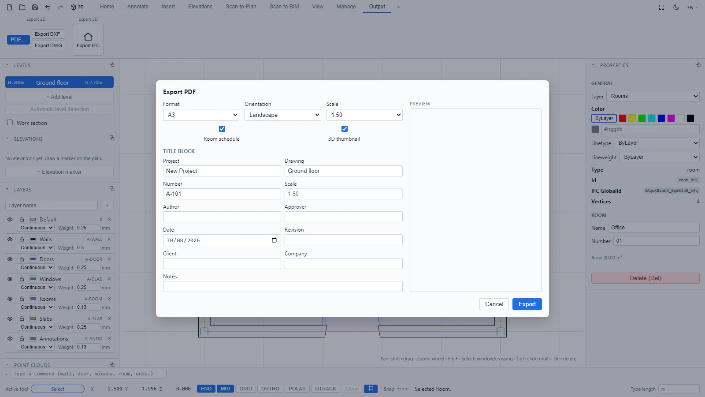Delete the Windows layer
705x397 pixels.
click(109, 279)
